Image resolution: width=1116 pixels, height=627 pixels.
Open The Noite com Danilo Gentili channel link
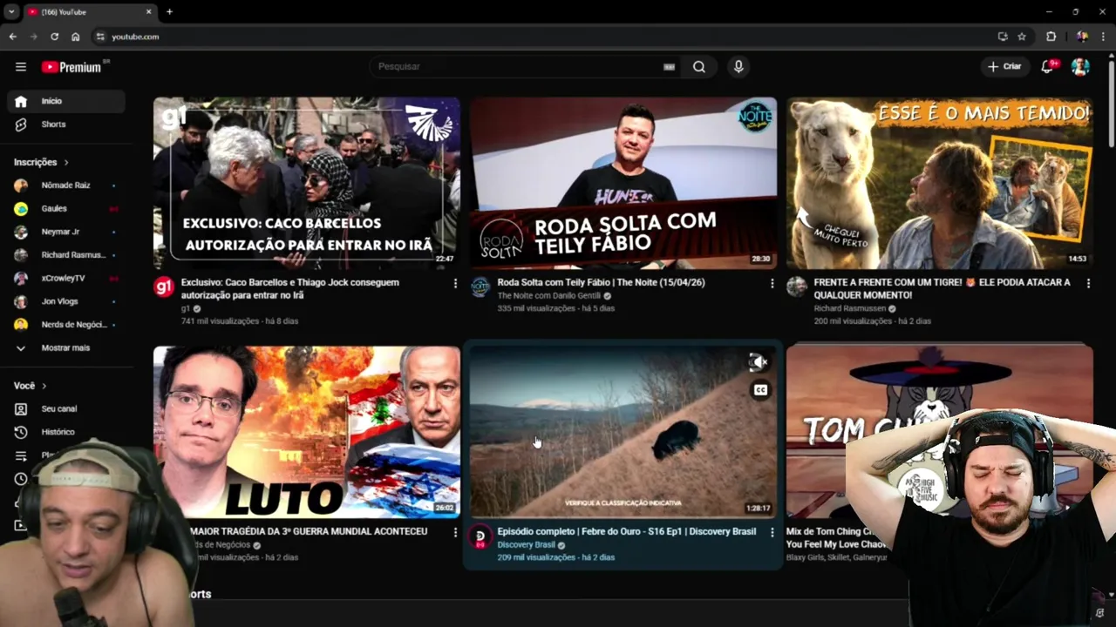tap(549, 296)
